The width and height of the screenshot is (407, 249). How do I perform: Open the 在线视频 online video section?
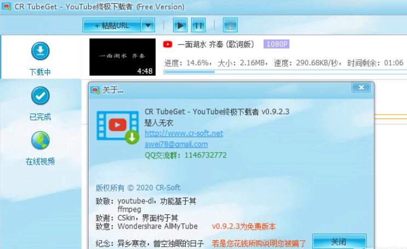coord(40,148)
